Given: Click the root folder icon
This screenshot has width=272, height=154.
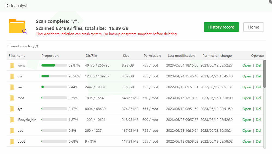Looking at the screenshot, I should (x=12, y=98).
